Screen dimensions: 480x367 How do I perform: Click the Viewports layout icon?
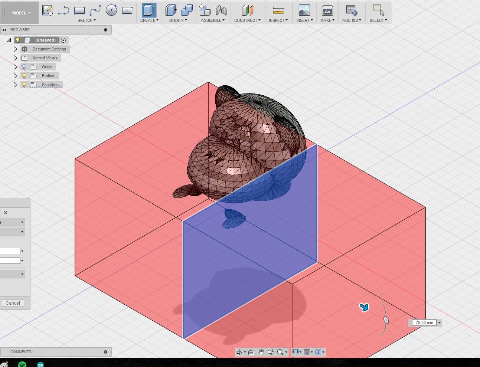click(318, 352)
